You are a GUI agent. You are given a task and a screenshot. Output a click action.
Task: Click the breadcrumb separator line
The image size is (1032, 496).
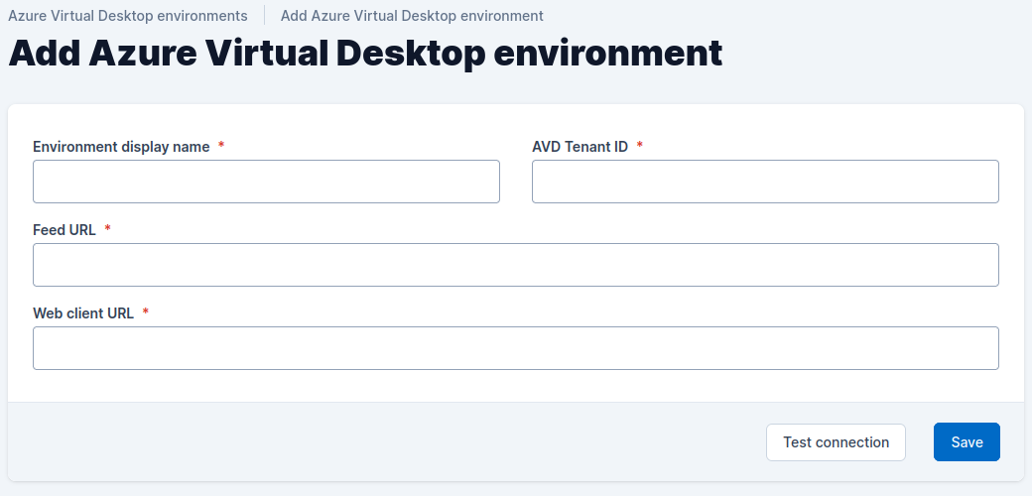[x=264, y=16]
